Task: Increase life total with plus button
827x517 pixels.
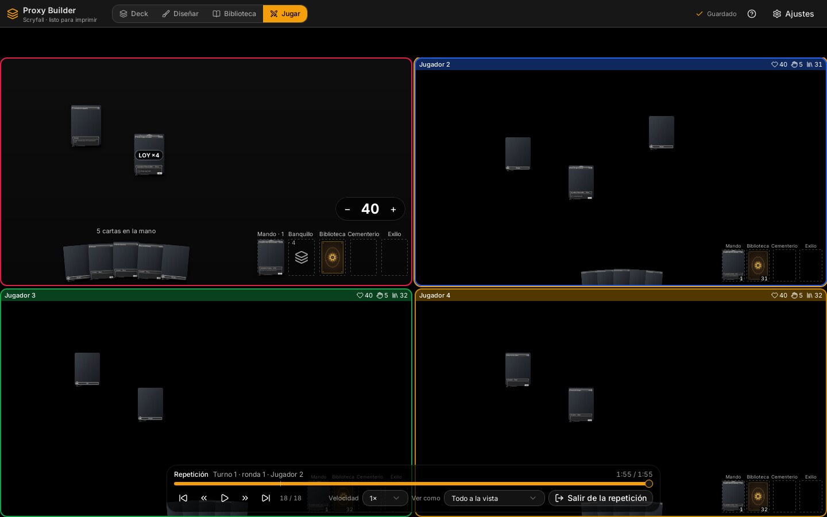Action: point(393,209)
